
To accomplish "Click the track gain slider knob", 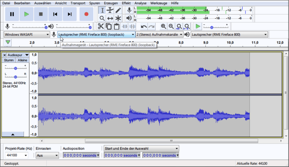I will pyautogui.click(x=15, y=68).
